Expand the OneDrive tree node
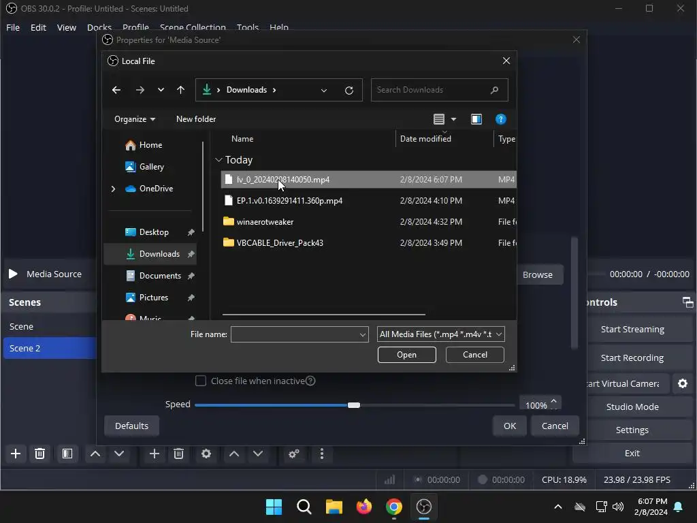The width and height of the screenshot is (697, 523). pos(114,189)
